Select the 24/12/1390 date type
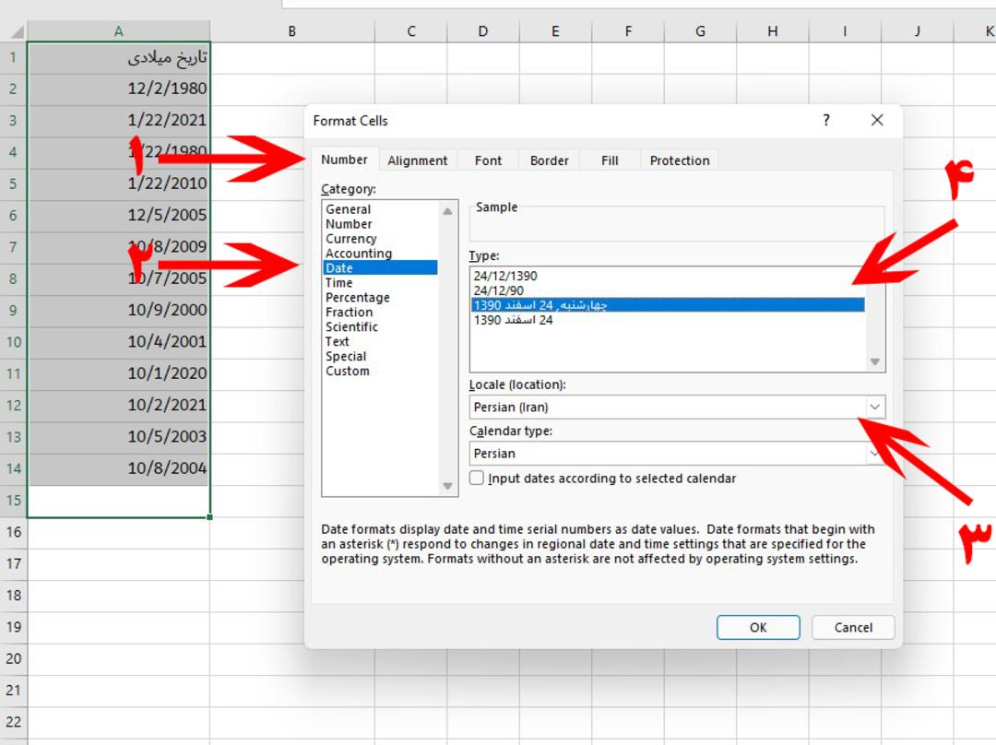The height and width of the screenshot is (745, 996). (x=505, y=276)
